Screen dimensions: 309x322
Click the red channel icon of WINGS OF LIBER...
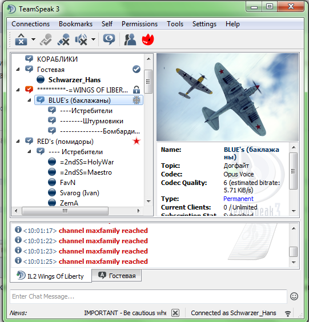(x=29, y=90)
